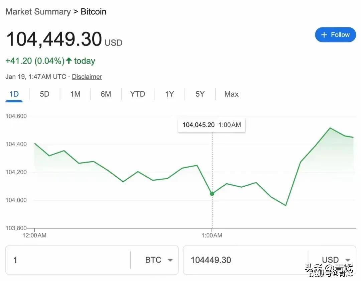Click the 1:00 AM axis marker
This screenshot has height=281, width=361.
[212, 236]
